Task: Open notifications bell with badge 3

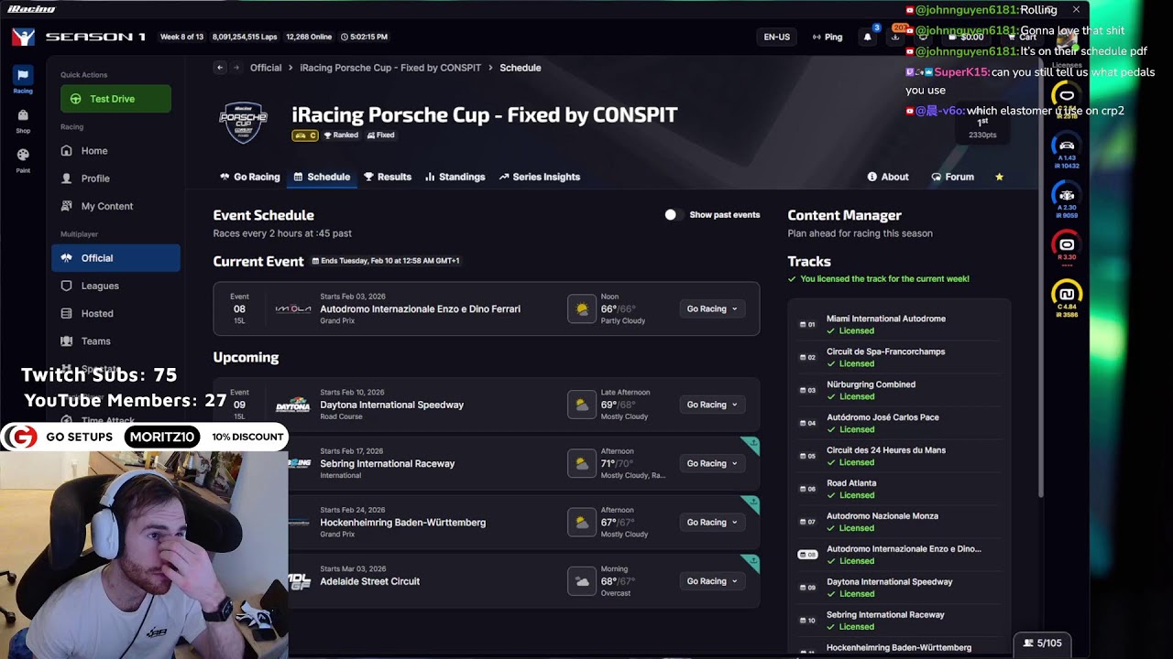Action: (868, 37)
